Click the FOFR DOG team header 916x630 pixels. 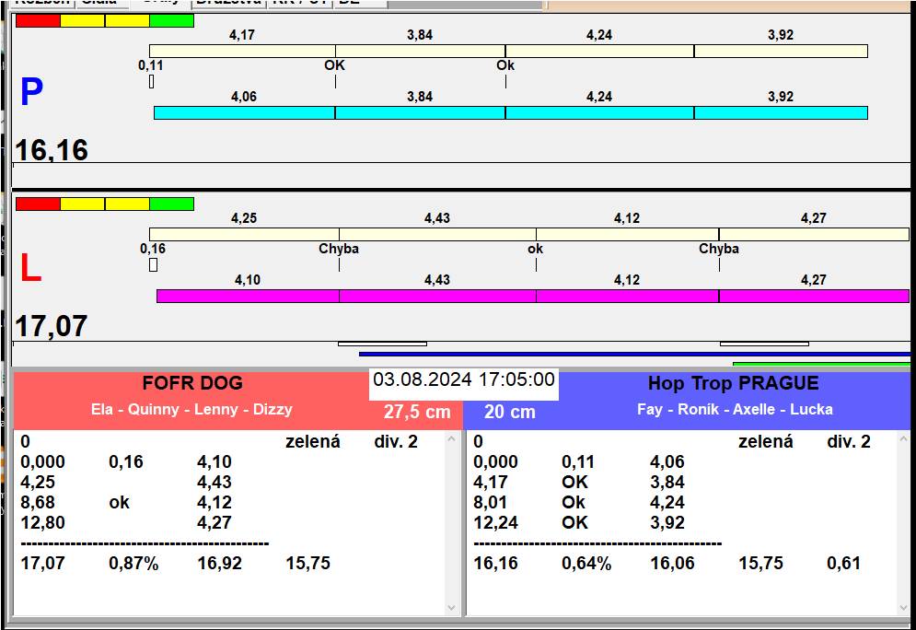(192, 383)
